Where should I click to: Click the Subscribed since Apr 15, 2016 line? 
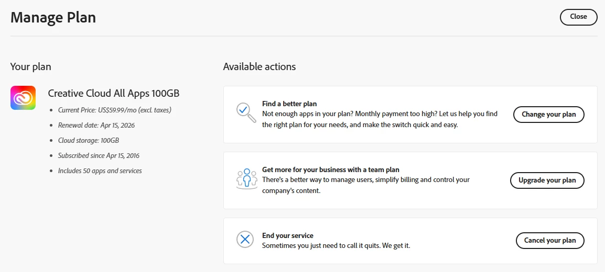tap(99, 155)
